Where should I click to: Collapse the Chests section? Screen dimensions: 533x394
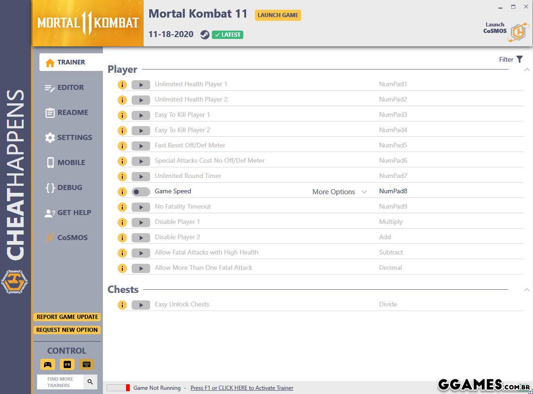click(x=527, y=290)
